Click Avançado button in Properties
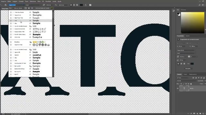206x115 pixels. pos(188,68)
